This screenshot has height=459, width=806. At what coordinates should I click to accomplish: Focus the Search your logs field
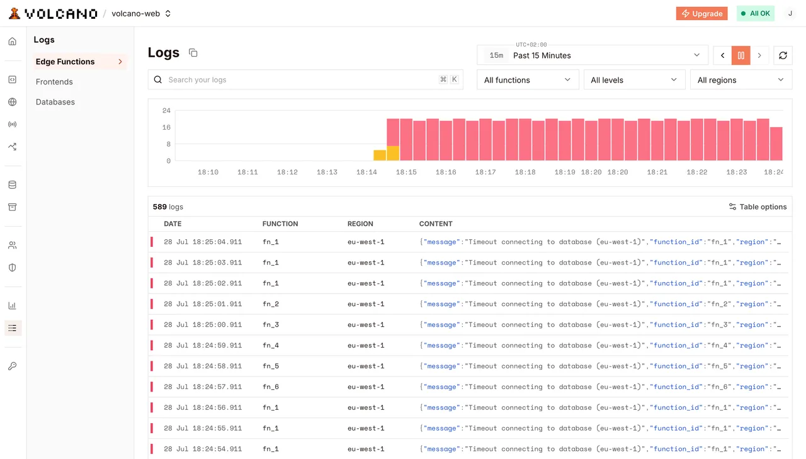click(x=305, y=80)
